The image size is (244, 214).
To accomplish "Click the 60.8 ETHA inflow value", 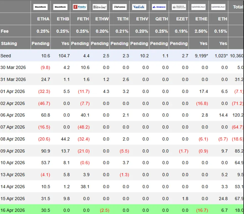I will tap(46, 115).
